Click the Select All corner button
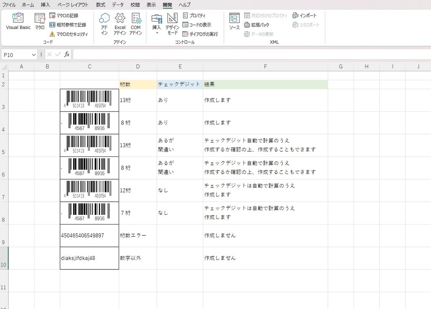 [4, 66]
